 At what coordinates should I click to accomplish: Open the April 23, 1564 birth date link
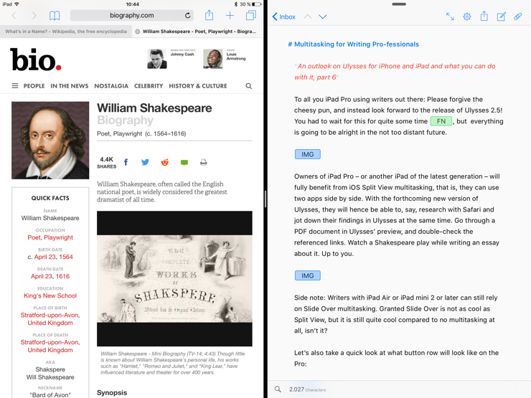coord(54,257)
